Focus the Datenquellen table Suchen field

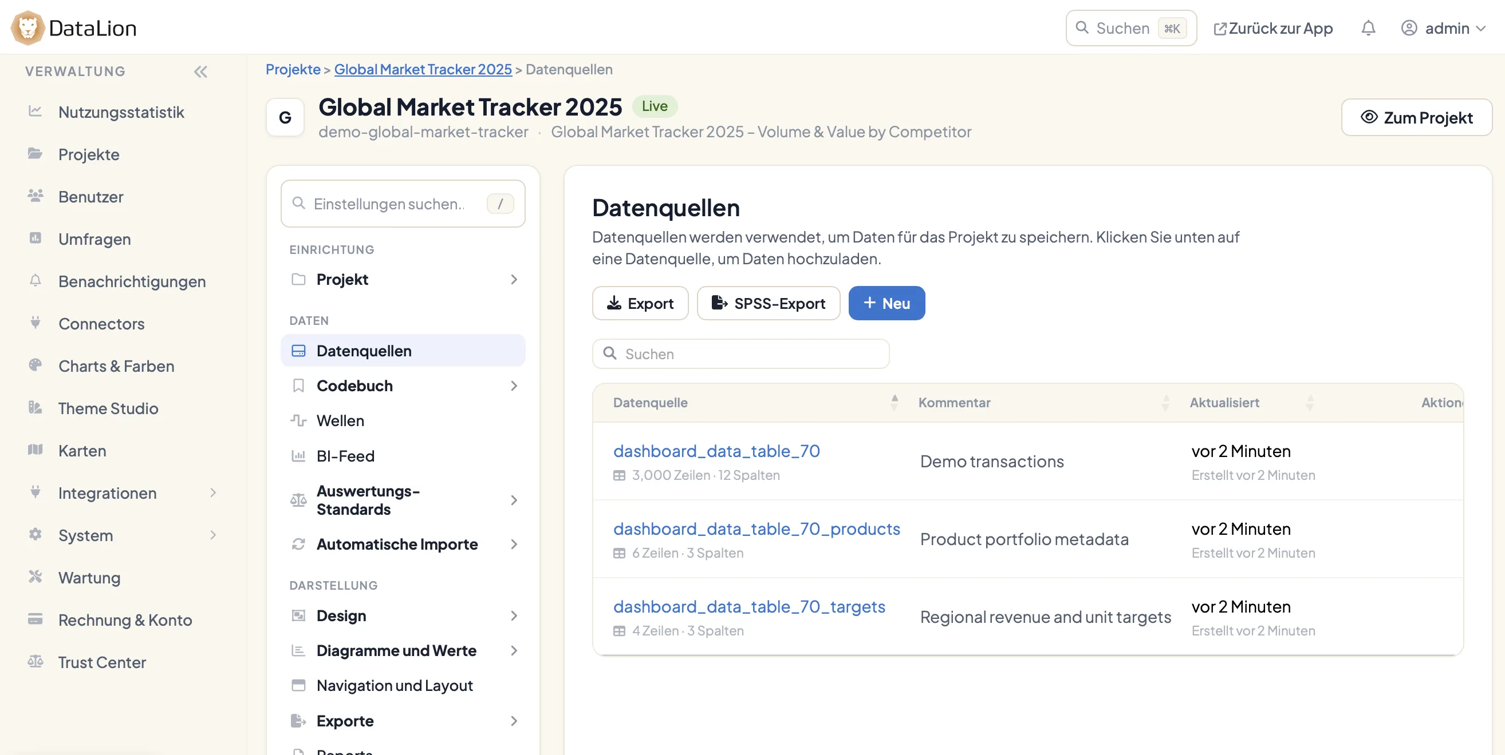[x=740, y=353]
